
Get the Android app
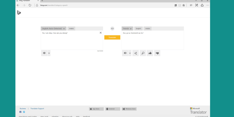click(x=113, y=109)
